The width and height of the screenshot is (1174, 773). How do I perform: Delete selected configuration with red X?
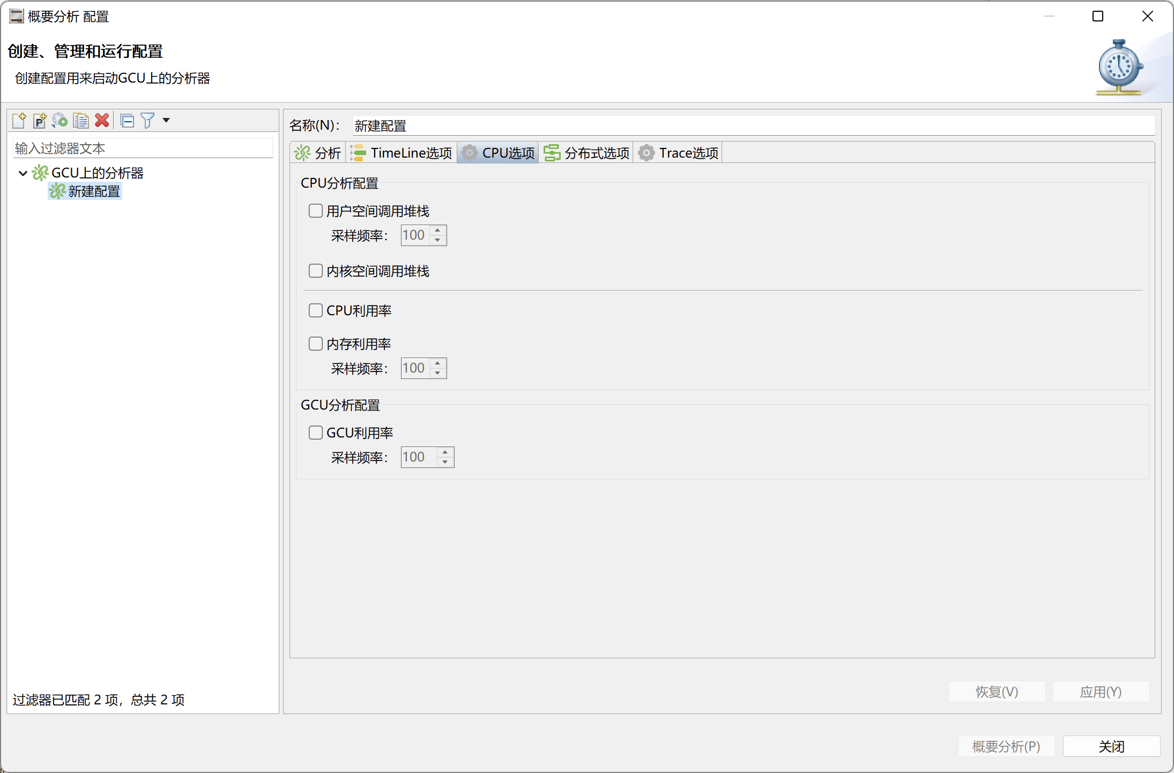(x=102, y=121)
